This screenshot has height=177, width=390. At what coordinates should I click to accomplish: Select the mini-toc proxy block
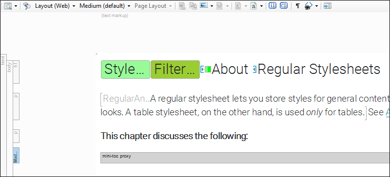point(245,158)
